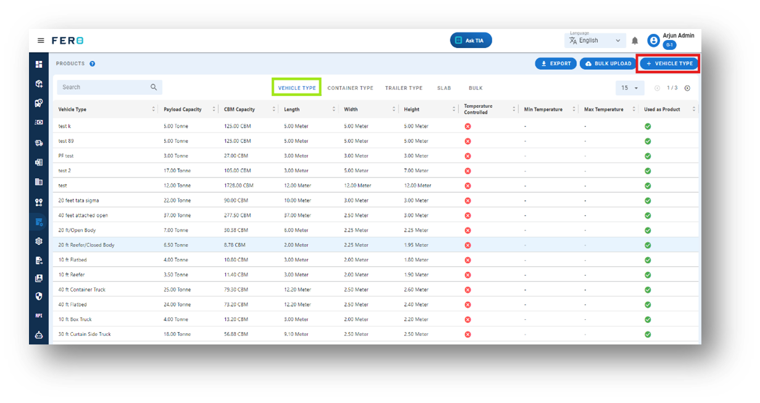This screenshot has height=403, width=760.
Task: Click the truck icon in the sidebar
Action: (x=39, y=143)
